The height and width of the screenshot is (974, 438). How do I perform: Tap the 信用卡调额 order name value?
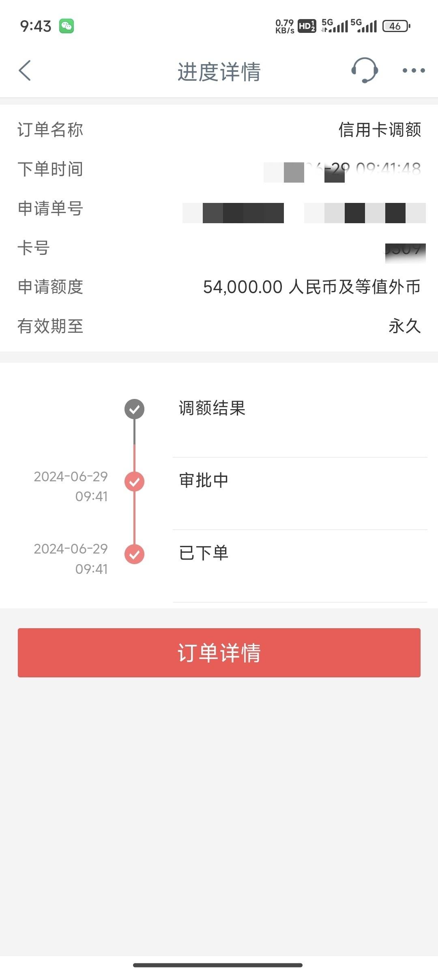[380, 130]
